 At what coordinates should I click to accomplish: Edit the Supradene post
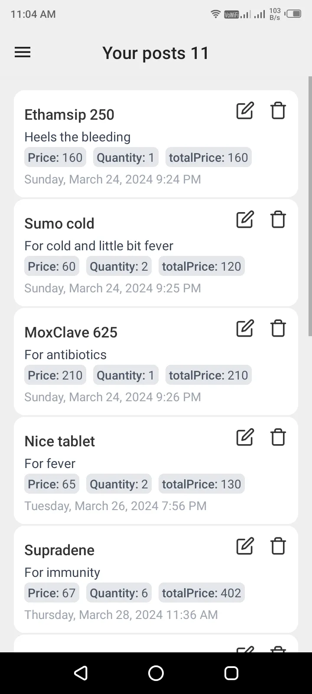(245, 546)
